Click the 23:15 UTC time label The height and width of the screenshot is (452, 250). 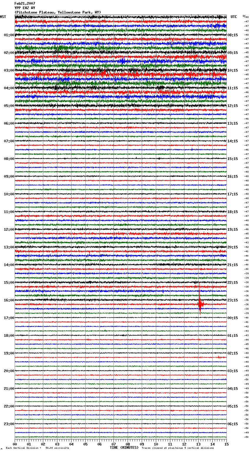point(233,300)
